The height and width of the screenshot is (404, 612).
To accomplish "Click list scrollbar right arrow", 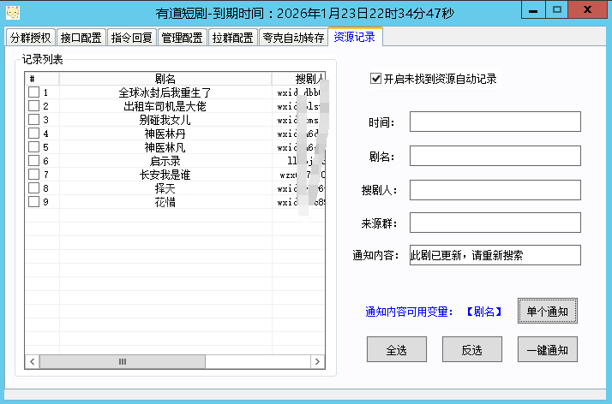I will (317, 361).
